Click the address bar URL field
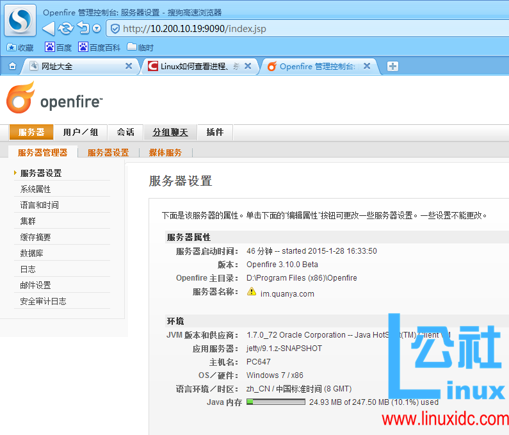This screenshot has width=509, height=435. (309, 29)
